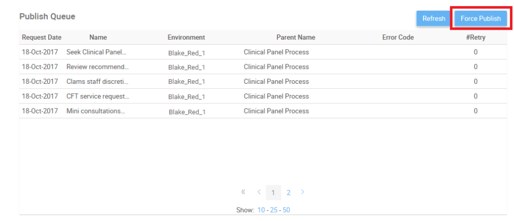Go to first page double-chevron icon
Viewport: 514px width, 221px height.
[243, 192]
